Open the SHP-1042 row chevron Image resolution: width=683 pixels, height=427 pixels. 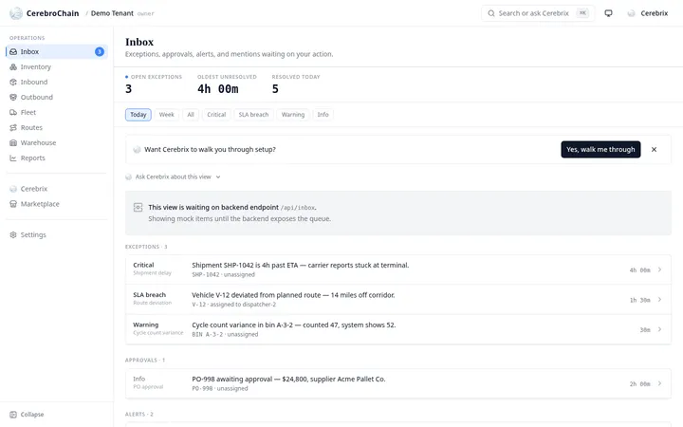[x=660, y=269]
